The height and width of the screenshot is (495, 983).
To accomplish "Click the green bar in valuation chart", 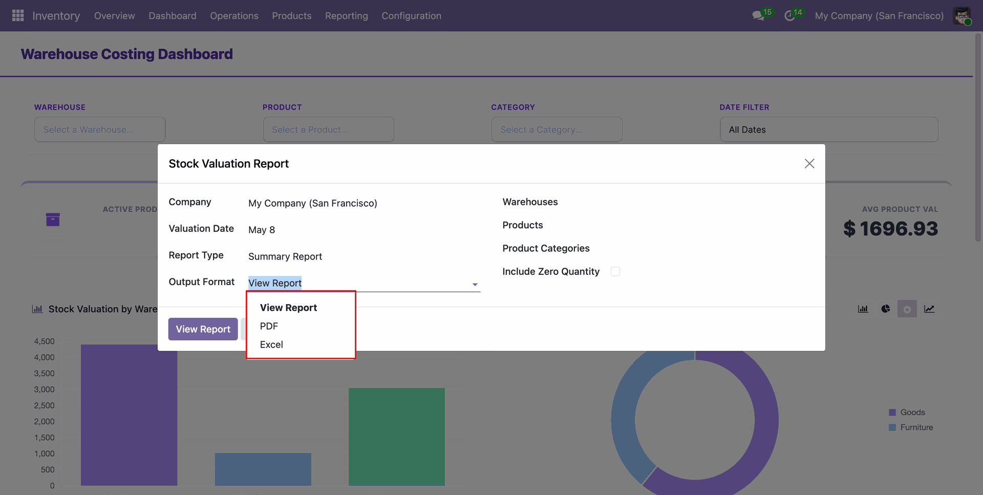I will (x=397, y=437).
